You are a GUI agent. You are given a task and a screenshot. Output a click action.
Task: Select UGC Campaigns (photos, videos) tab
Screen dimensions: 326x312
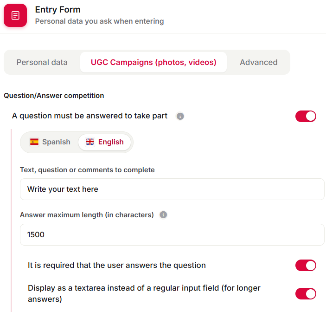(x=153, y=62)
